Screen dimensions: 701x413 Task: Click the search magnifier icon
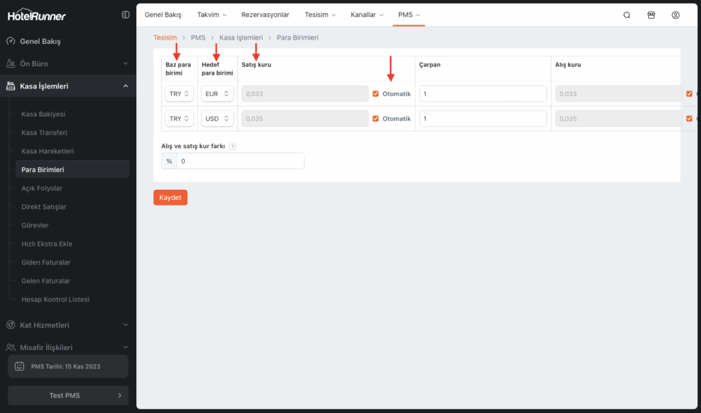[626, 15]
